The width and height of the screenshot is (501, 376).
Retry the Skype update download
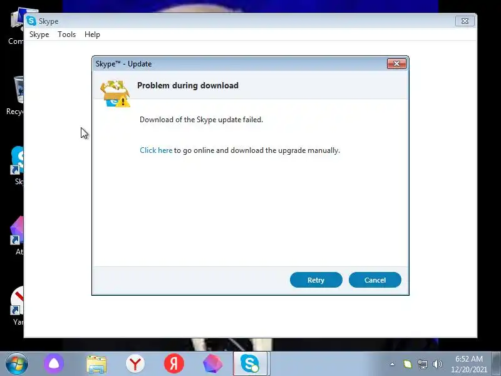click(x=316, y=279)
